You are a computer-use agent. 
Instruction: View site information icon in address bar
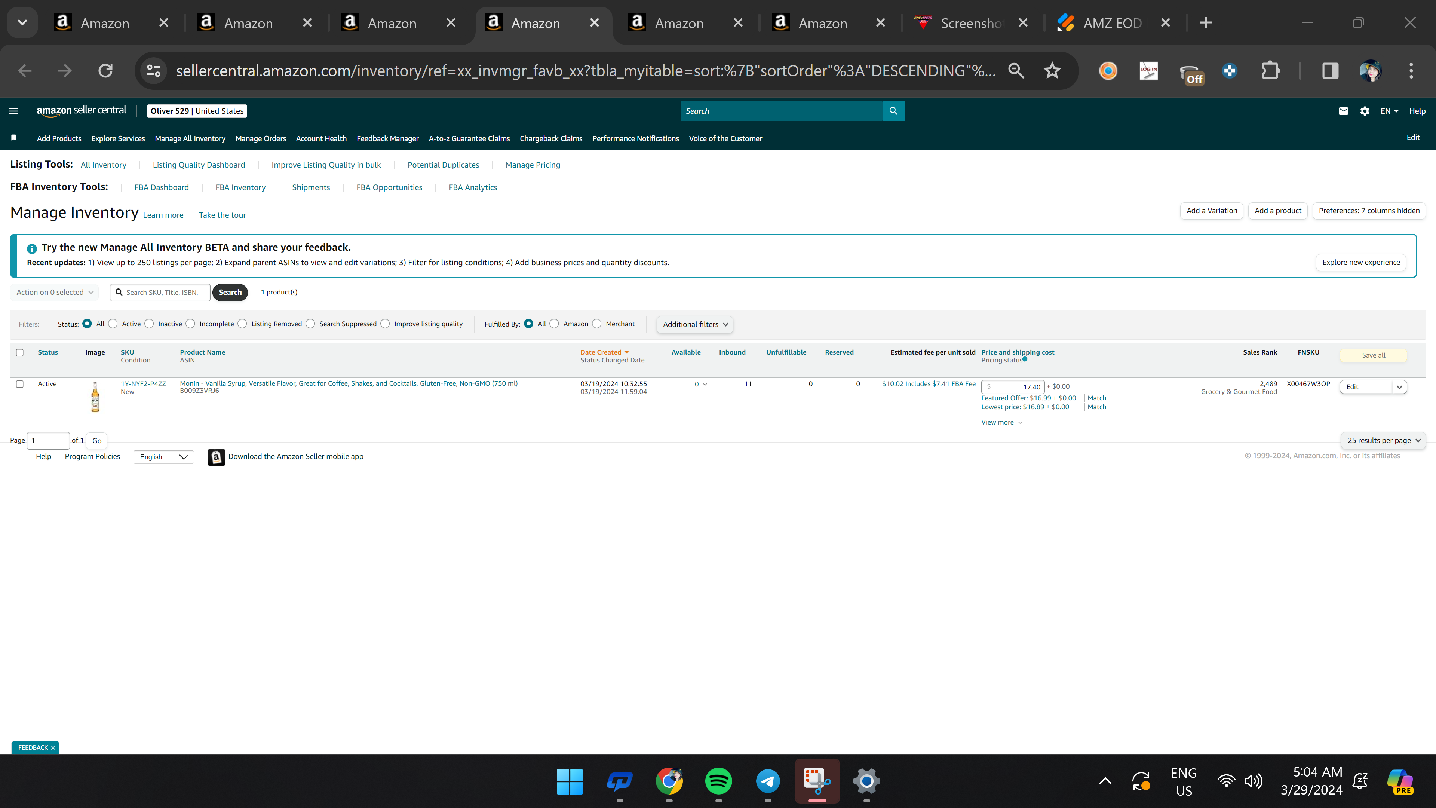tap(153, 71)
